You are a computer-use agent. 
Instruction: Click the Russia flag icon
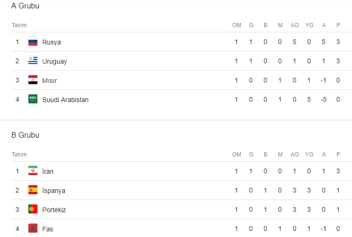(x=33, y=42)
